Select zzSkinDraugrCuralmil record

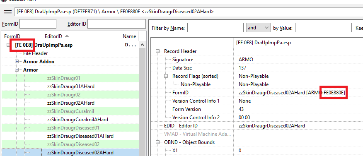pyautogui.click(x=70, y=111)
